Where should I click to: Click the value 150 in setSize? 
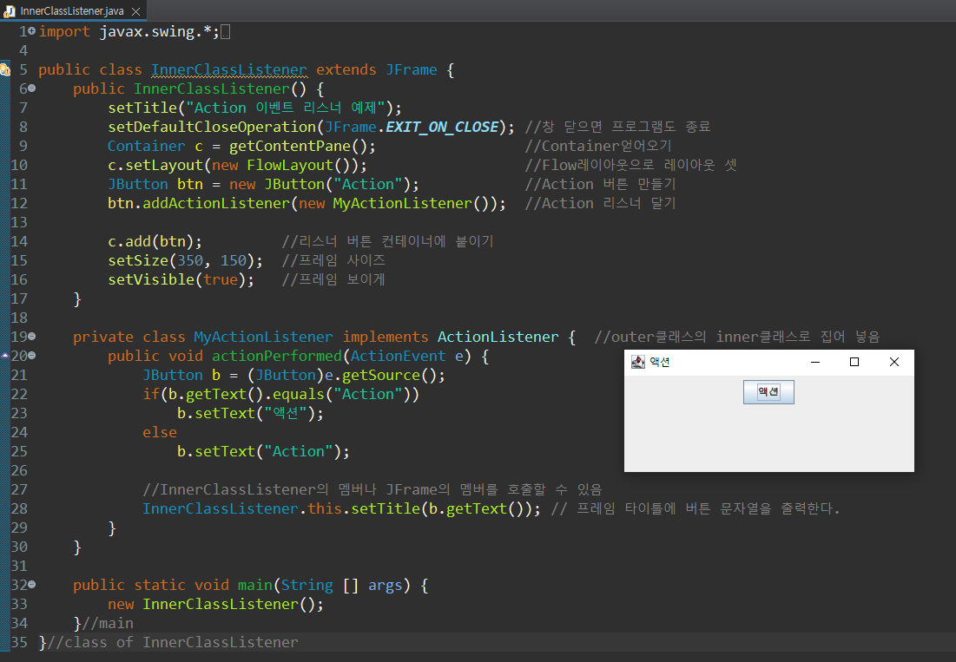click(233, 260)
